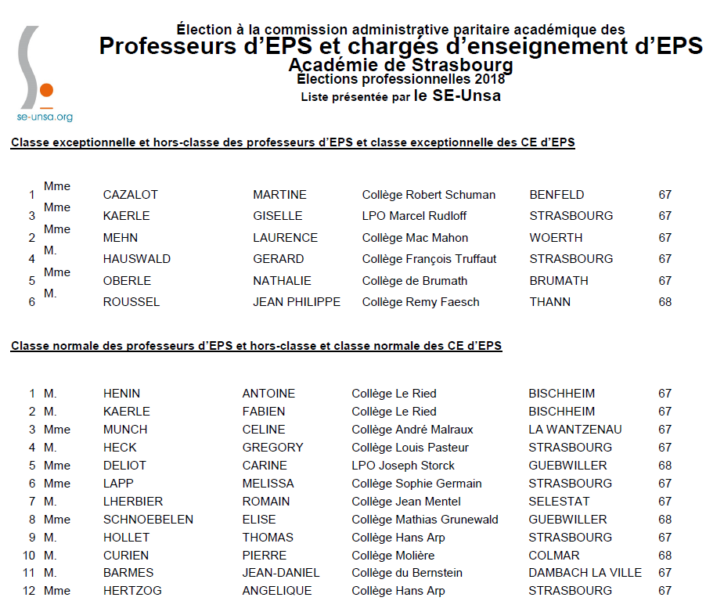The width and height of the screenshot is (706, 601).
Task: Click the "Classe exceptionnelle et hors-classe" section heading
Action: [293, 142]
